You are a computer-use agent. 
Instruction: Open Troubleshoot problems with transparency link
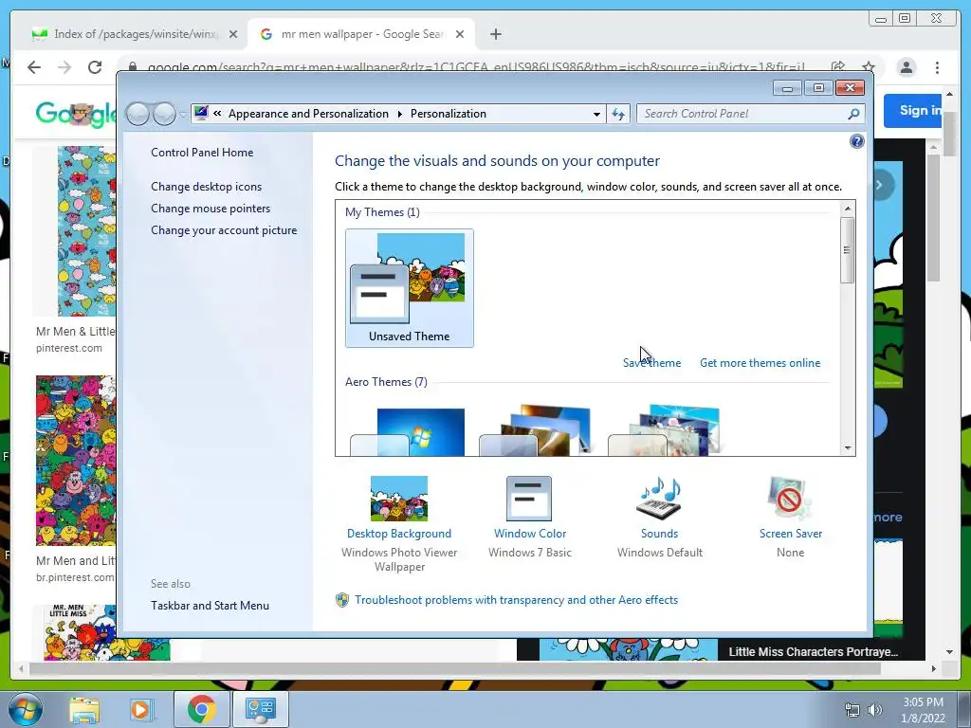coord(516,600)
